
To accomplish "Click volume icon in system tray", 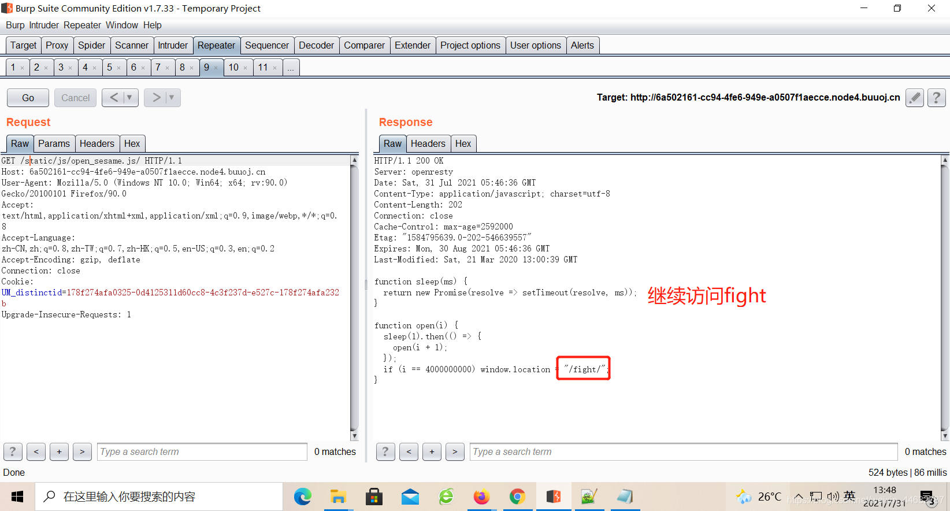I will (833, 497).
